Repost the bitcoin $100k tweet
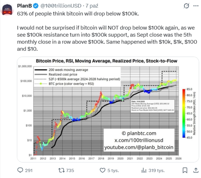The image size is (201, 178). point(61,170)
